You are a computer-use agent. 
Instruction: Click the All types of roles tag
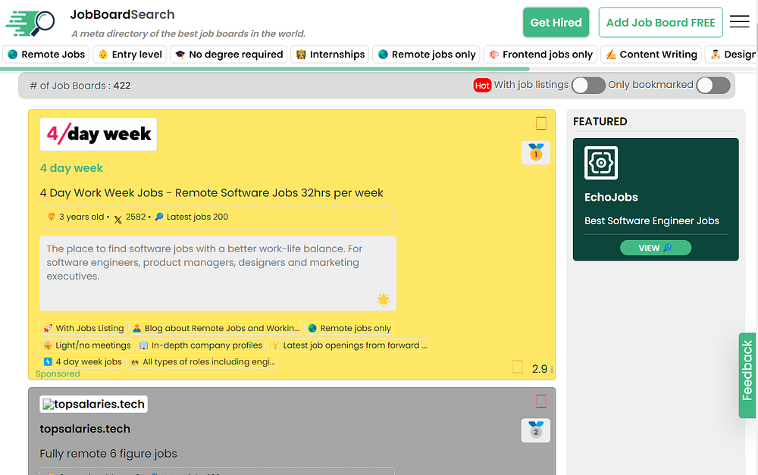click(202, 361)
